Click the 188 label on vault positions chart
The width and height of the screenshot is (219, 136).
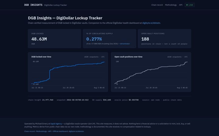117,61
